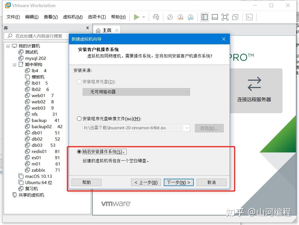
Task: Select the nfs virtual machine
Action: 41,114
